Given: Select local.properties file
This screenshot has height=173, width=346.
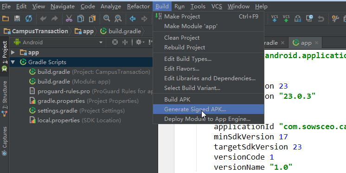Looking at the screenshot, I should pos(75,120).
